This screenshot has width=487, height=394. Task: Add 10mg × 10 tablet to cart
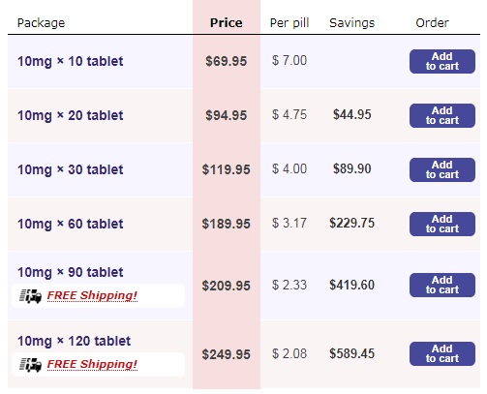coord(442,61)
